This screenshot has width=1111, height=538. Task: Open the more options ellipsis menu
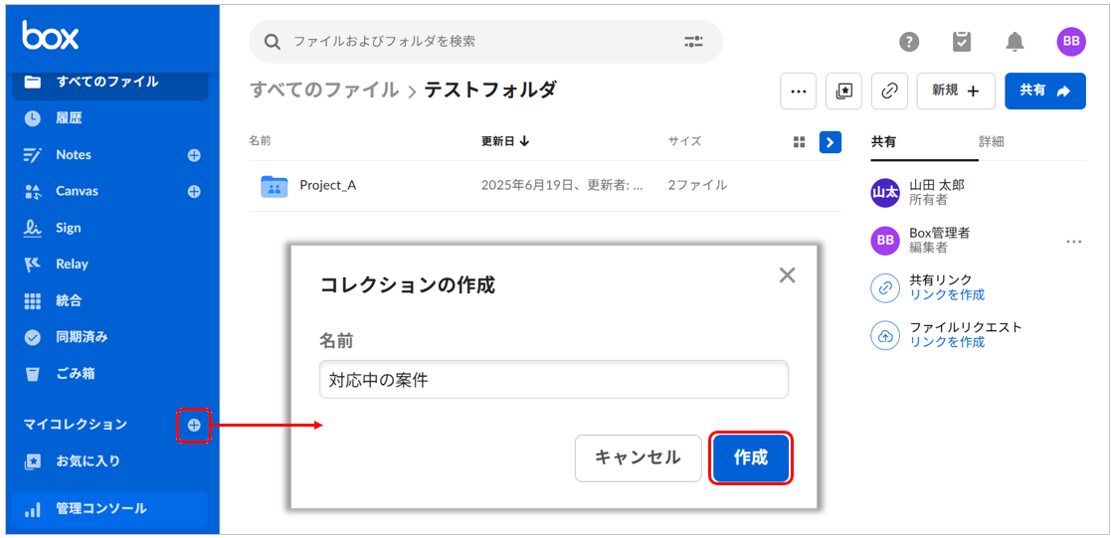pyautogui.click(x=798, y=90)
